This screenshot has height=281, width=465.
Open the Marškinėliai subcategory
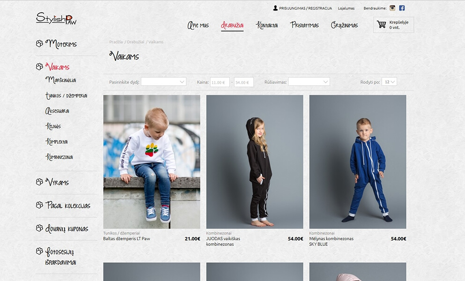pos(61,80)
